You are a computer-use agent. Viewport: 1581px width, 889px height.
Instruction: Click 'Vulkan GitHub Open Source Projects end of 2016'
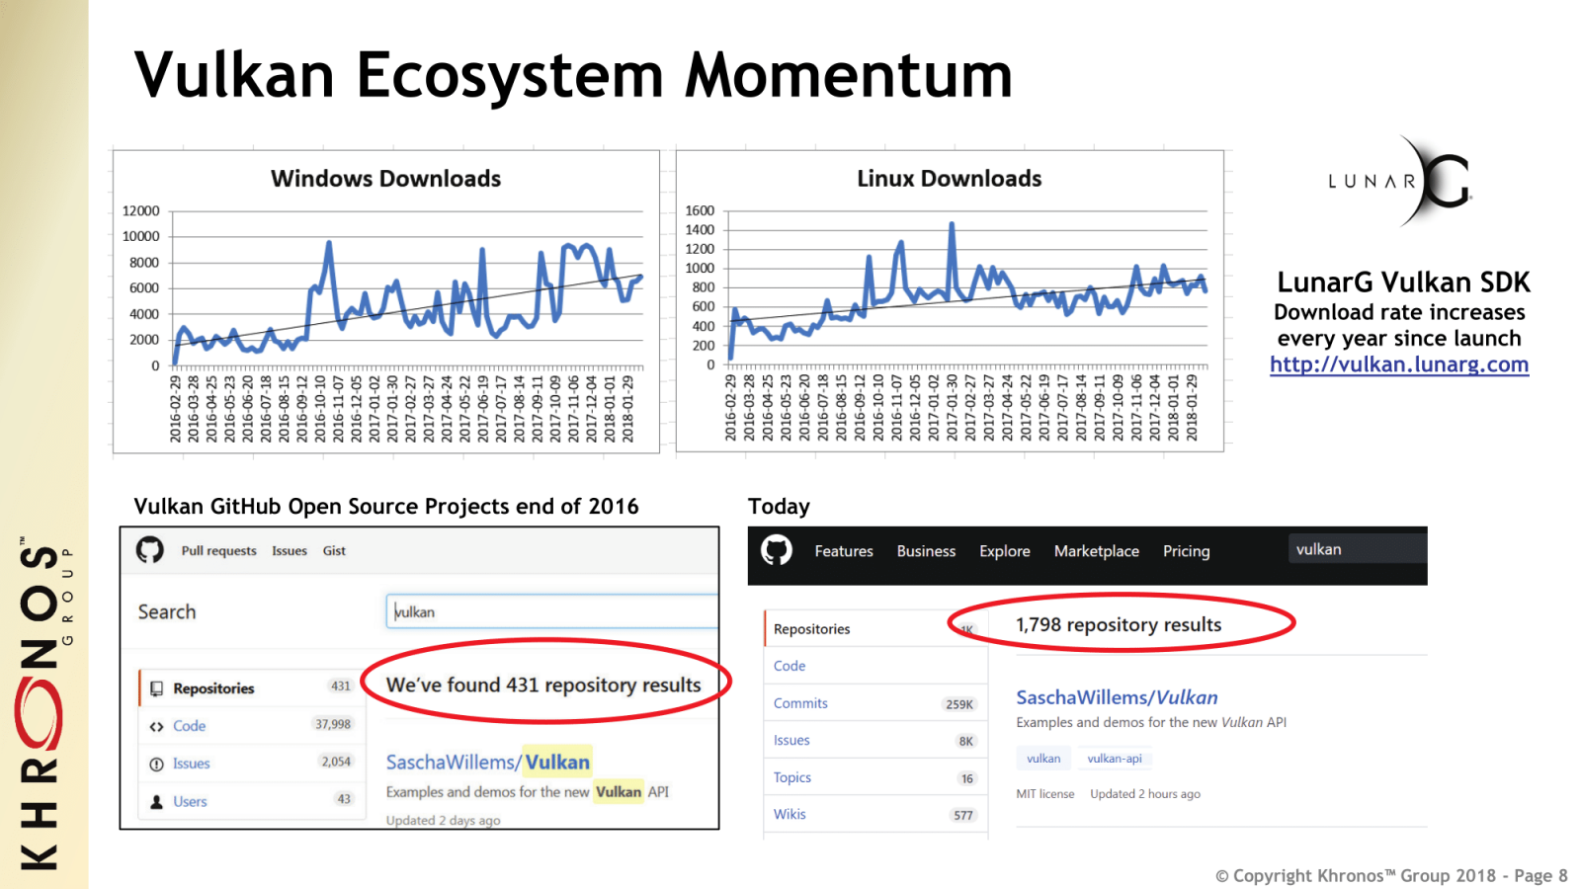pyautogui.click(x=386, y=506)
